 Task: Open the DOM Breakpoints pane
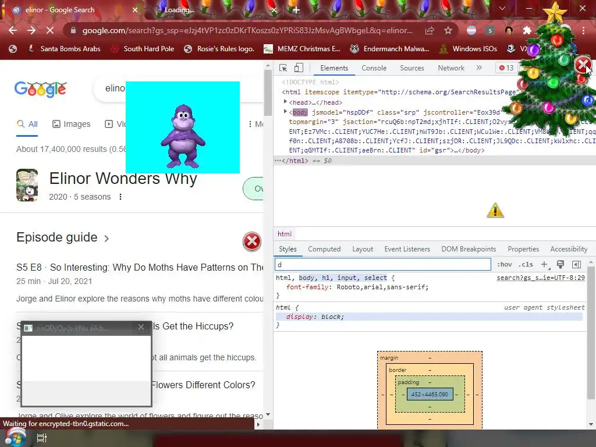click(469, 249)
